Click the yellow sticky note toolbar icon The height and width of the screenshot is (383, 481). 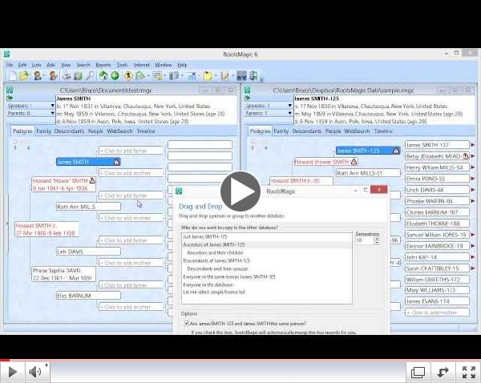208,75
